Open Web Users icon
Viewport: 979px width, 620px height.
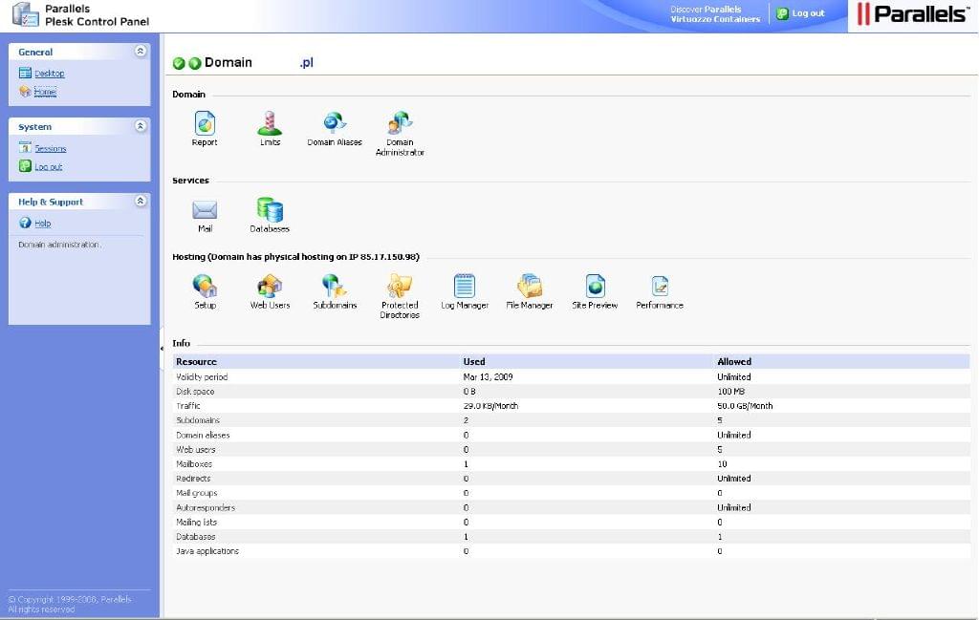click(270, 287)
